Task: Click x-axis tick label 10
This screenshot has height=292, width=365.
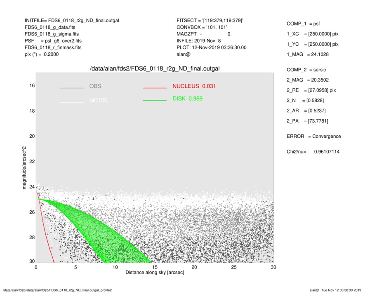Action: 115,267
